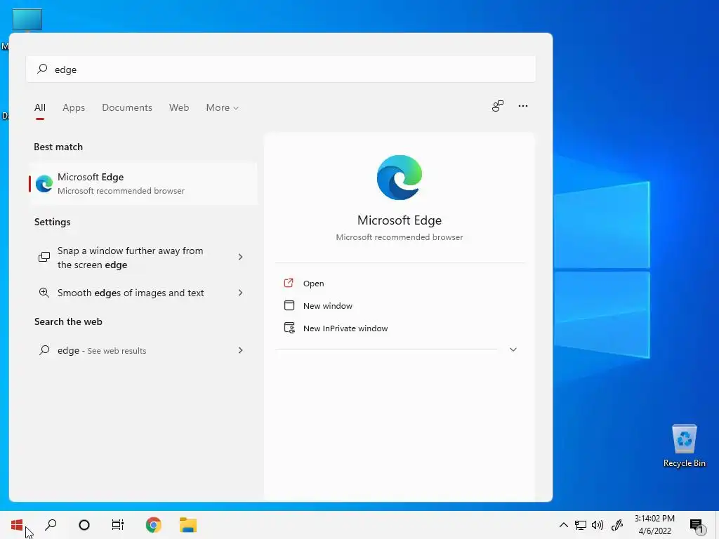719x539 pixels.
Task: Expand edge web results arrow
Action: click(x=240, y=351)
